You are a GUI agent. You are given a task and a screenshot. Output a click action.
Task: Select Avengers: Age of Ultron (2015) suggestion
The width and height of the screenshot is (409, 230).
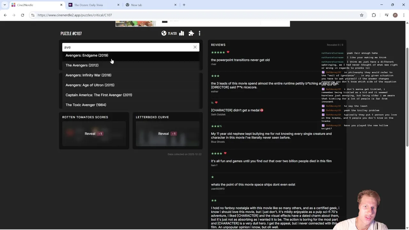pos(131,85)
